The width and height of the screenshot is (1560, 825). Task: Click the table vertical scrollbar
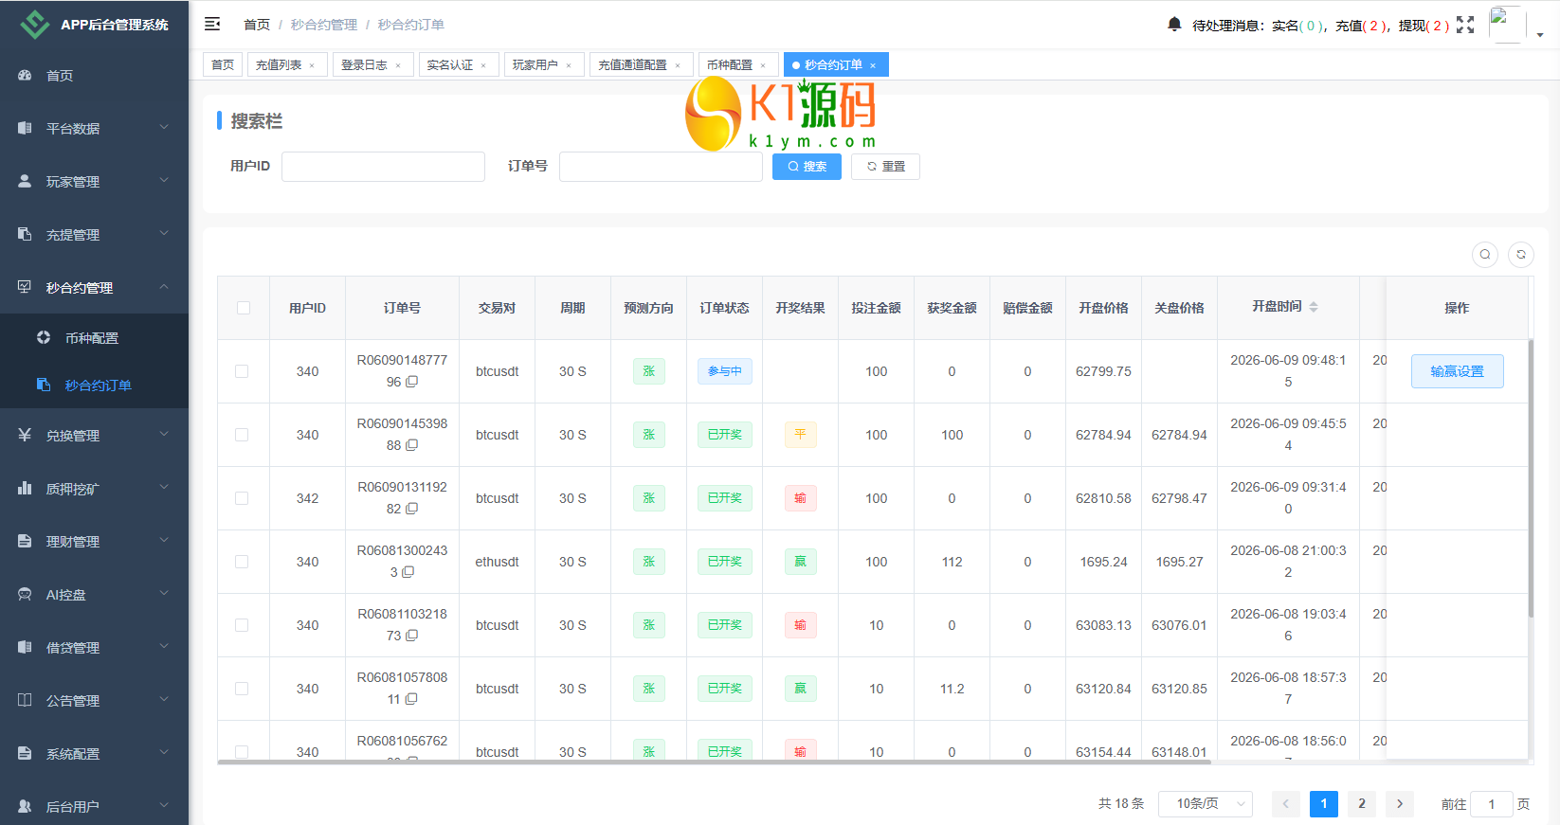(1531, 478)
